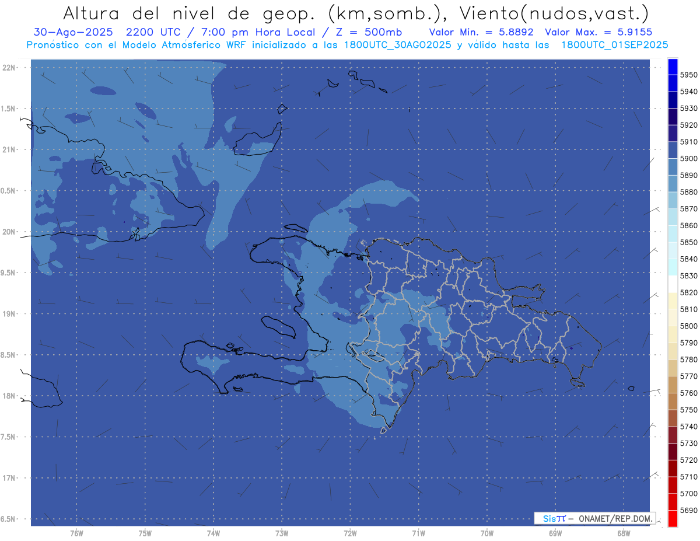Click the 'Valor Max. = 5.9155' readout

click(x=598, y=32)
